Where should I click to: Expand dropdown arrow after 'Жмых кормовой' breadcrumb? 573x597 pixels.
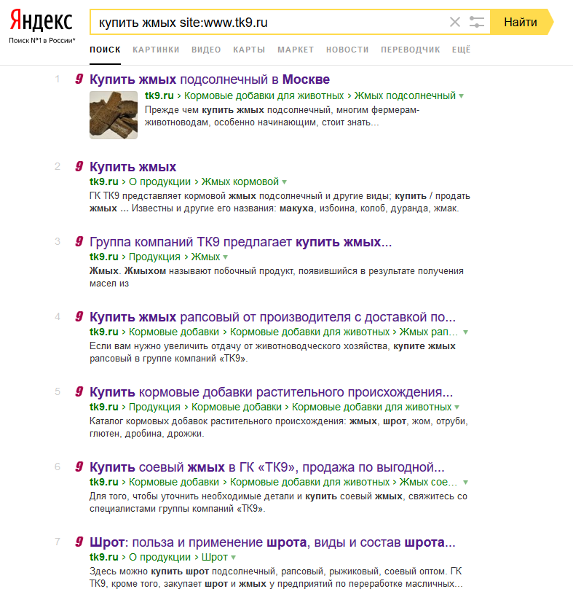[x=285, y=182]
